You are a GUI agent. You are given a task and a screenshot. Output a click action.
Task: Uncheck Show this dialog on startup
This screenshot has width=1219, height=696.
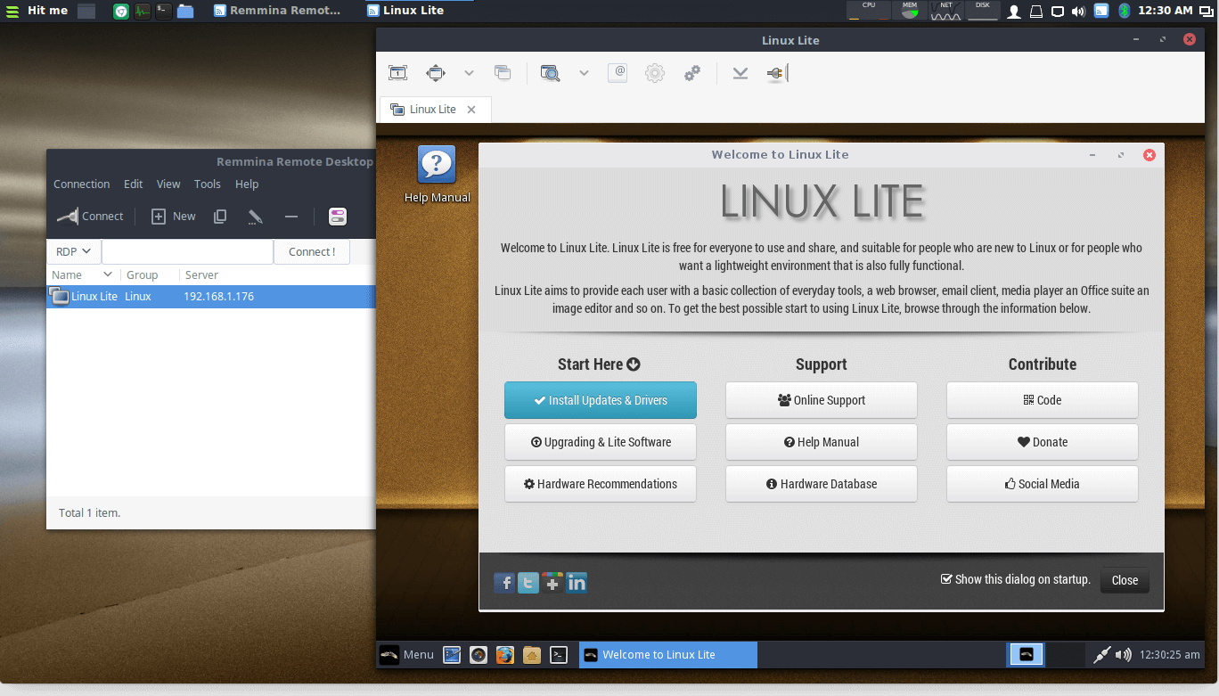(x=947, y=579)
